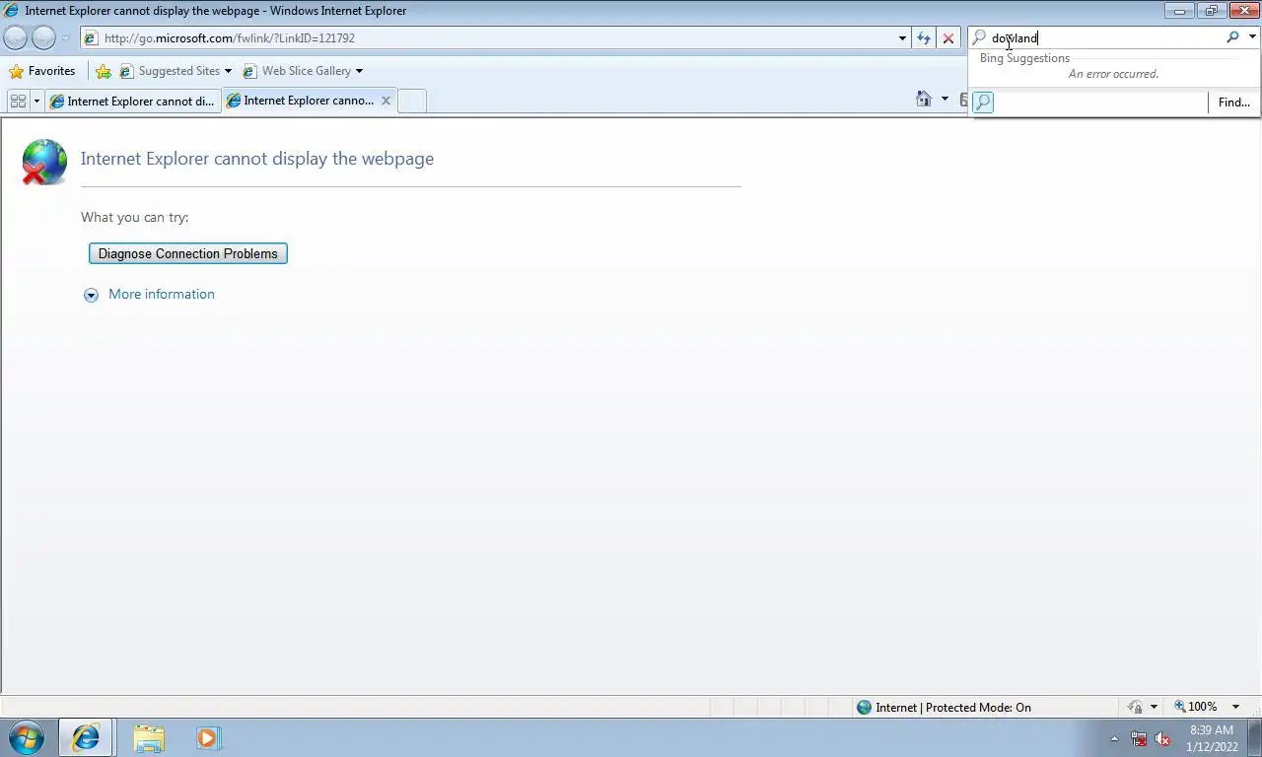Open the search provider options dropdown
This screenshot has height=757, width=1262.
(x=1252, y=37)
